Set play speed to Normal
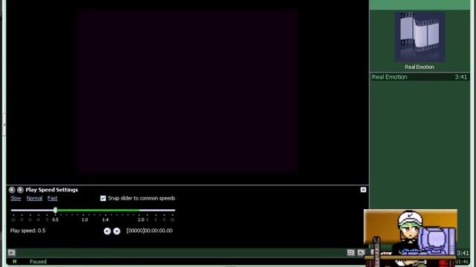The height and width of the screenshot is (267, 476). click(34, 198)
